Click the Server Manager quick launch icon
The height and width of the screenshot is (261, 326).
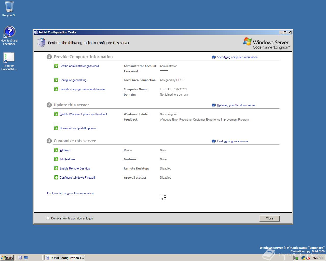(x=20, y=258)
